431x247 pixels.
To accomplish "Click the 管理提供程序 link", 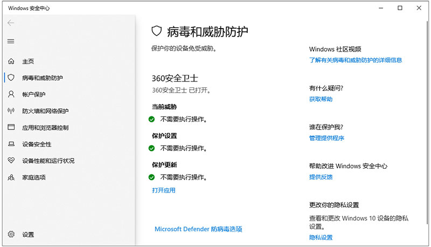I will pyautogui.click(x=326, y=138).
